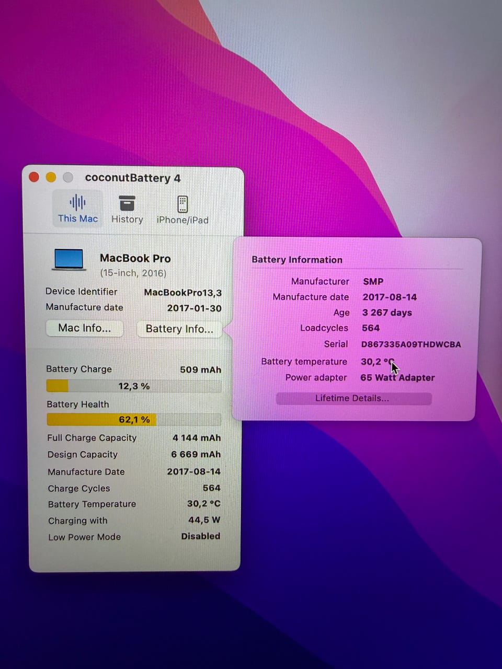Click the 2017-08-14 date in Battery Information popover
The width and height of the screenshot is (502, 669).
[x=390, y=297]
